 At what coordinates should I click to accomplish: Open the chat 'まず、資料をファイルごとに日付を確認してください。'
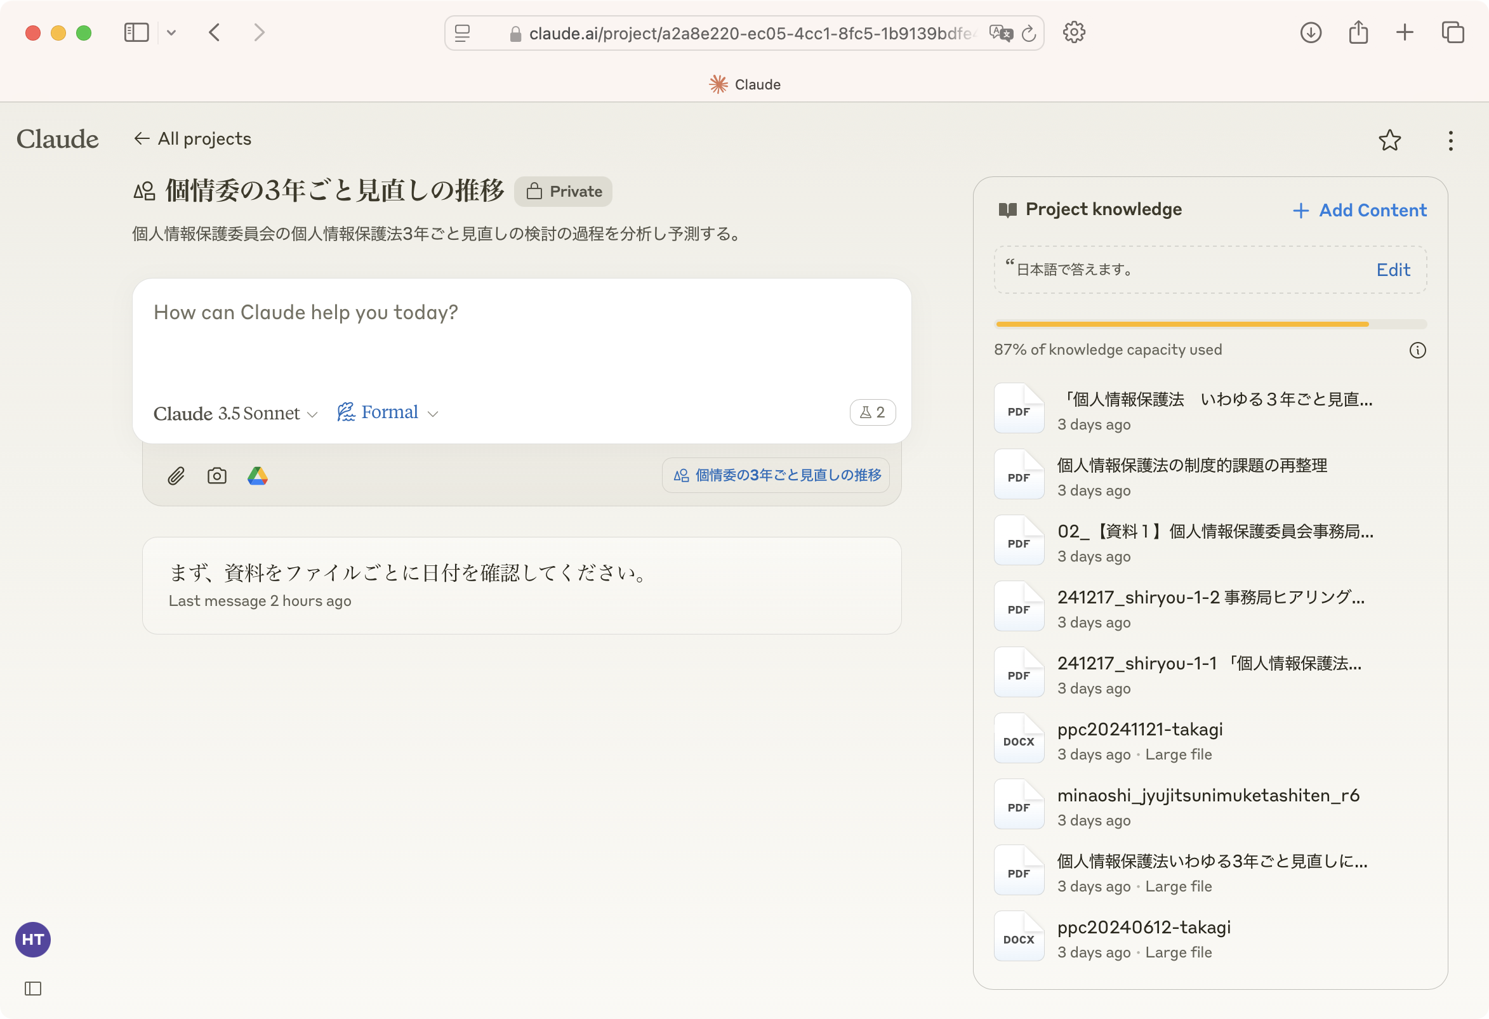tap(522, 586)
